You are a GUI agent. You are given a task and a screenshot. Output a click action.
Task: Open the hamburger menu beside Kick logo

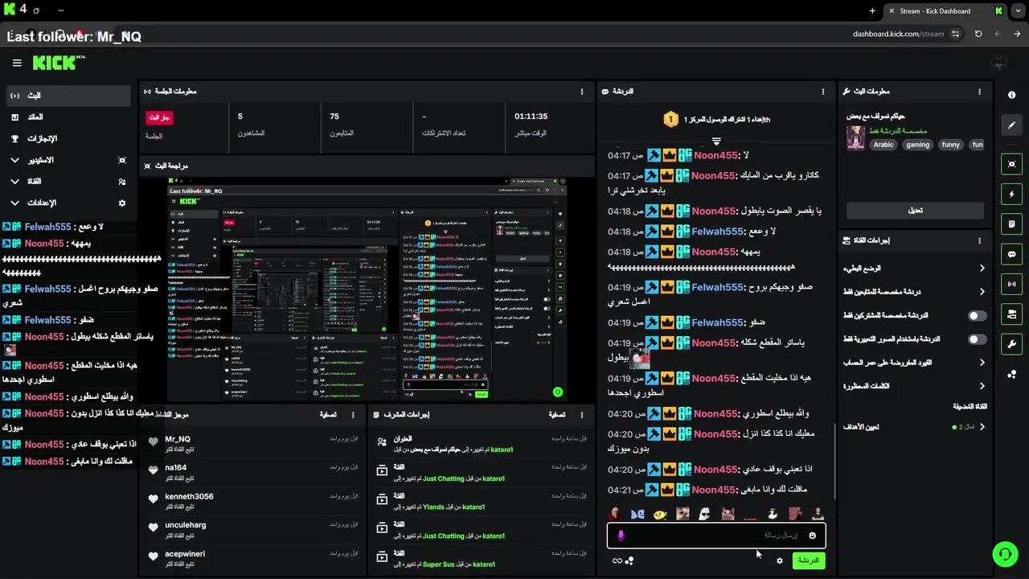pyautogui.click(x=17, y=63)
